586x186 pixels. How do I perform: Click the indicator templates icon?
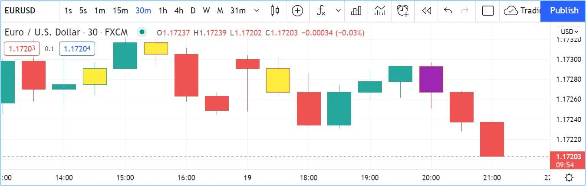coord(380,11)
